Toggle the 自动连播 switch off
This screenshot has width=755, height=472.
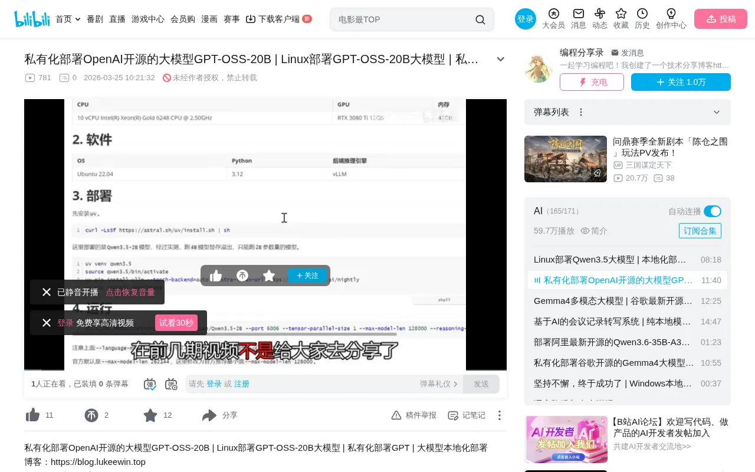[x=713, y=211]
